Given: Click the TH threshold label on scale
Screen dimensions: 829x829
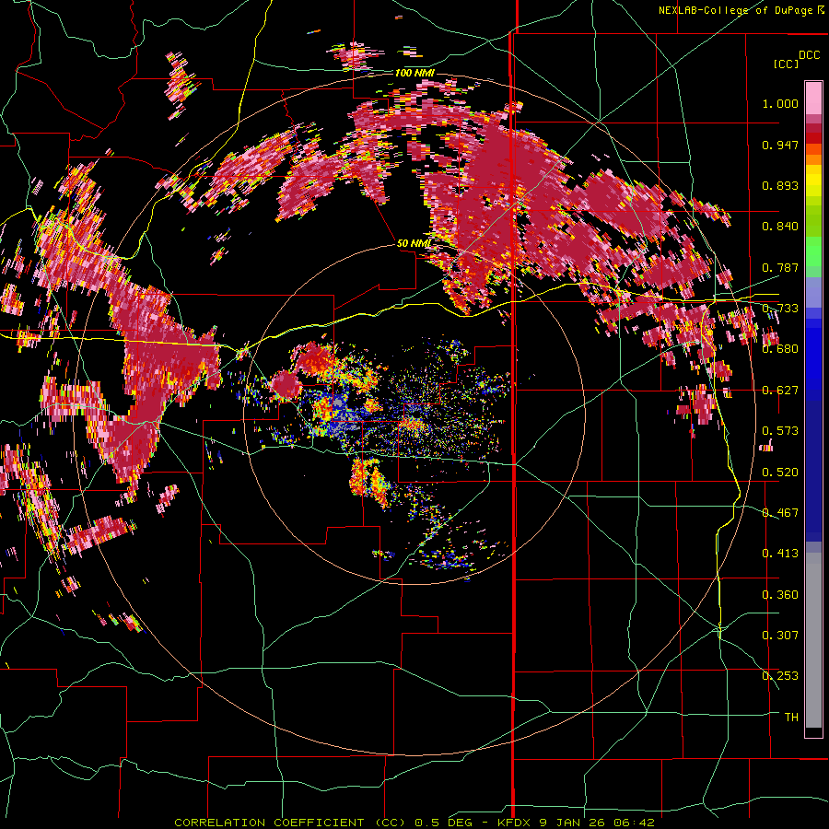Looking at the screenshot, I should [791, 718].
